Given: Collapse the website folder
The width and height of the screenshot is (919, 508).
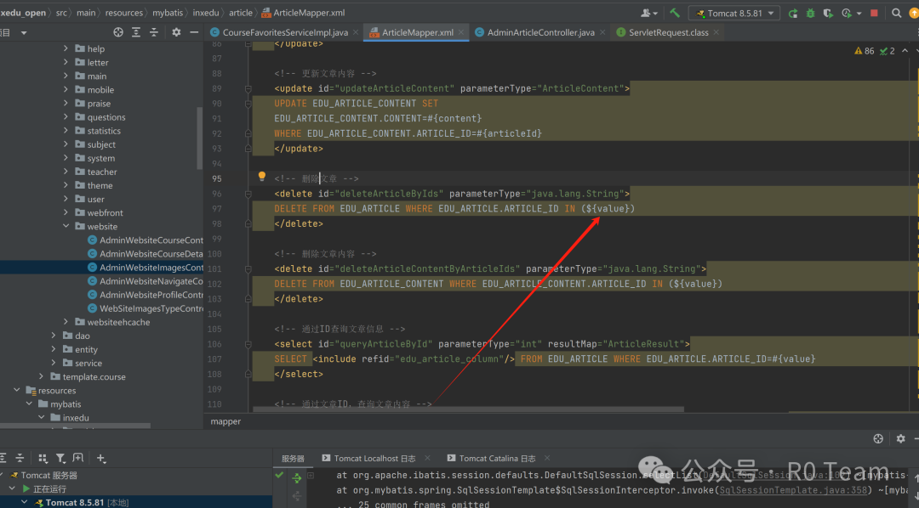Looking at the screenshot, I should click(66, 226).
